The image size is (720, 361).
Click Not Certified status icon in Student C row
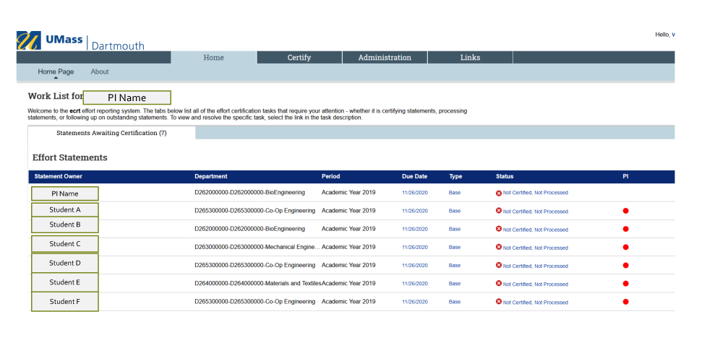pos(499,247)
